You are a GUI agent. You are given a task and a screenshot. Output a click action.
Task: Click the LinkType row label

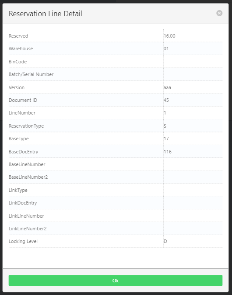(x=18, y=190)
